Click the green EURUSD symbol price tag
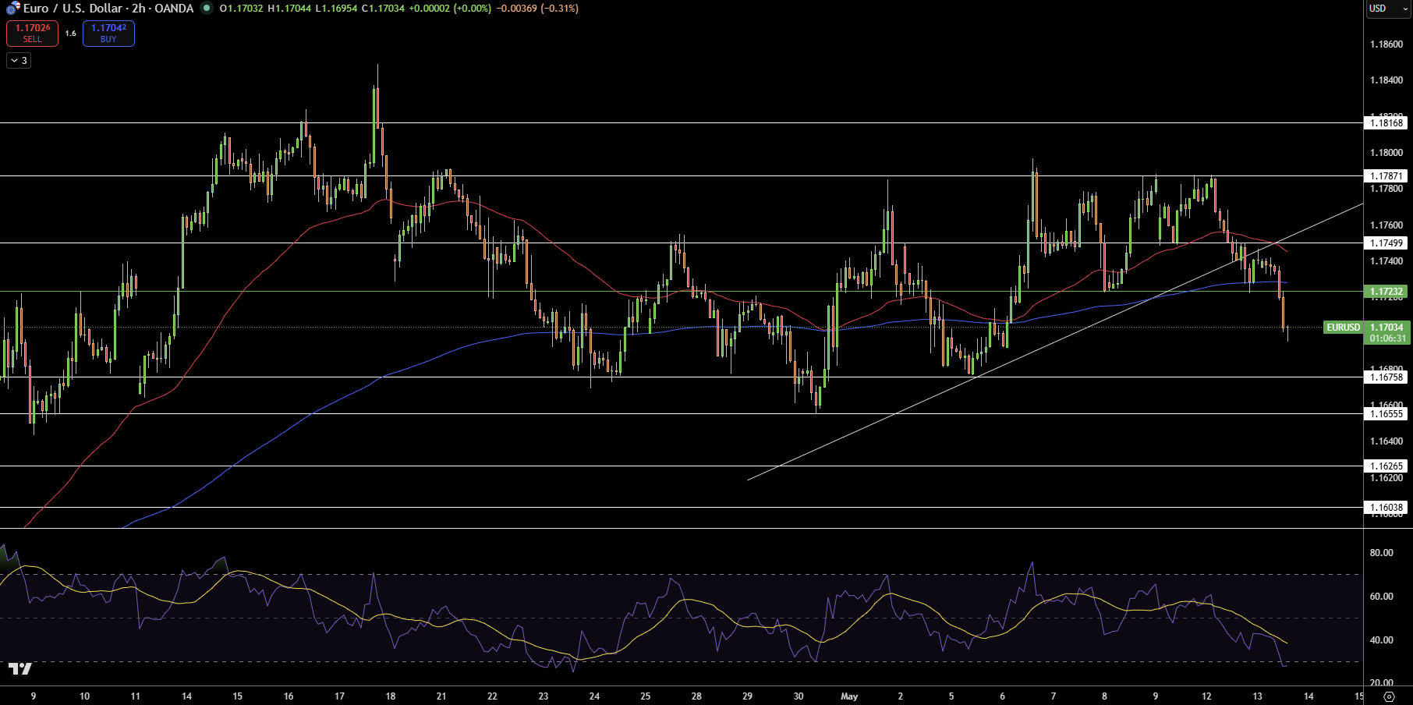Viewport: 1413px width, 705px height. [x=1343, y=328]
